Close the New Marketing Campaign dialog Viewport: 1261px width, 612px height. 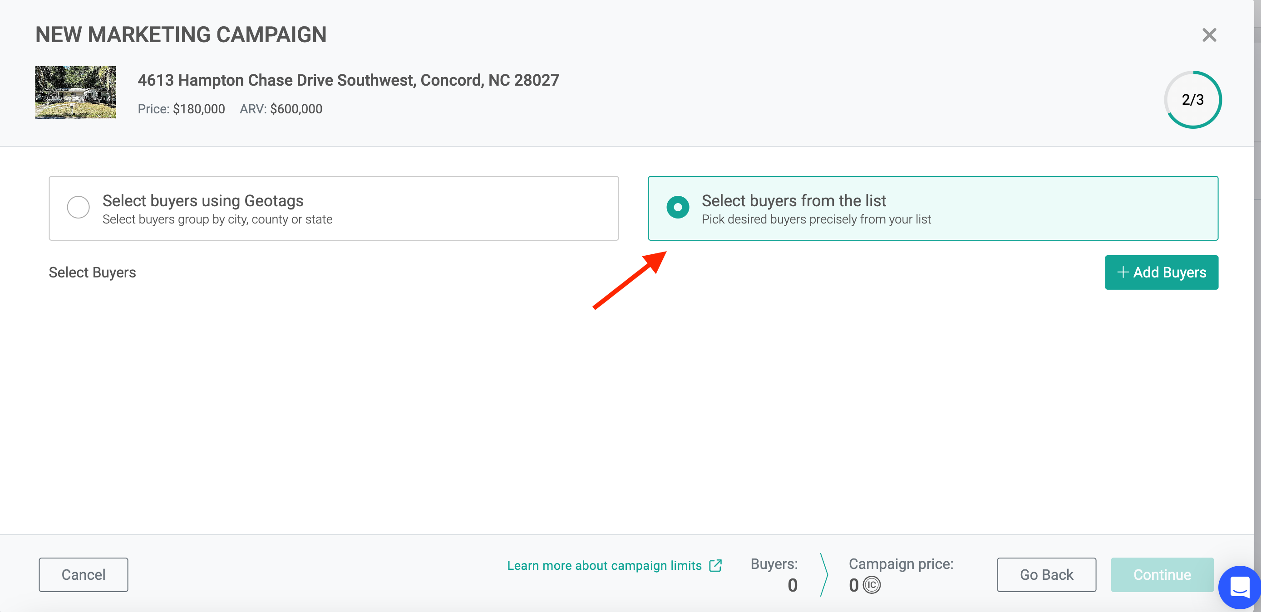point(1209,35)
